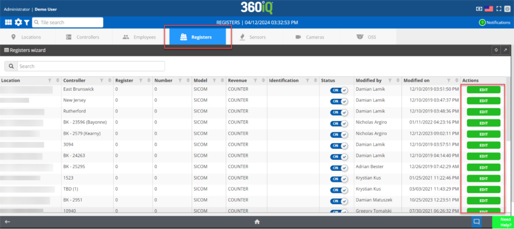Click the funnel filter icon beside Tile search

point(26,23)
